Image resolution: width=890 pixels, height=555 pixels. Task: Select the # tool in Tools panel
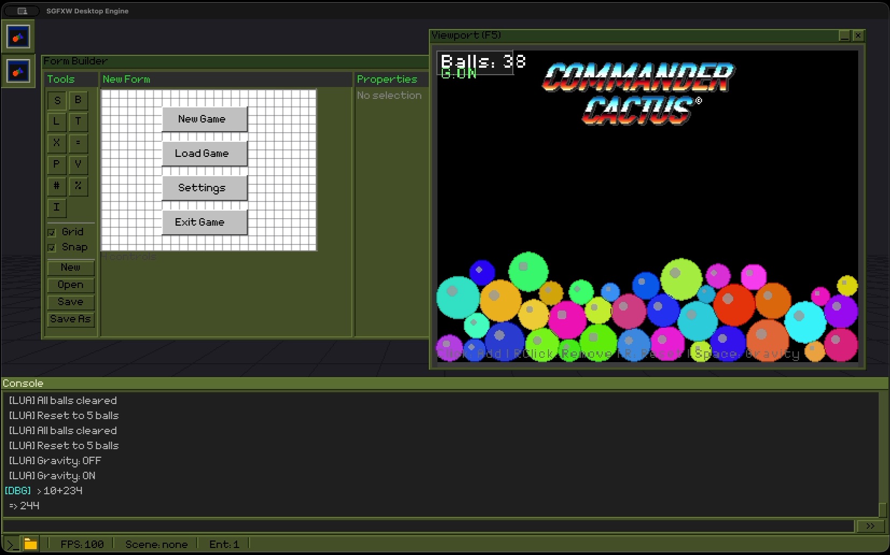[57, 186]
